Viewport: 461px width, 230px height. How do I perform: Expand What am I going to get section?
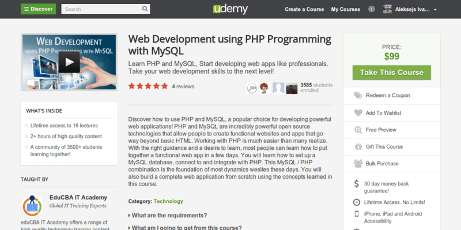(x=185, y=228)
